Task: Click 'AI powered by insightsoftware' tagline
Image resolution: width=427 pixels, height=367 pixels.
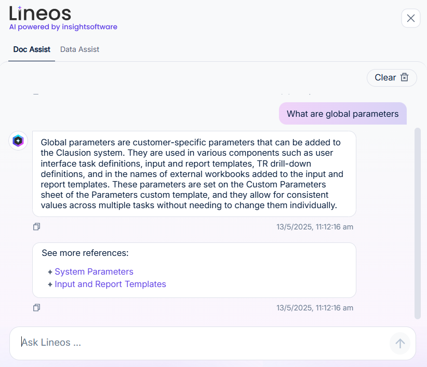Action: [x=63, y=26]
